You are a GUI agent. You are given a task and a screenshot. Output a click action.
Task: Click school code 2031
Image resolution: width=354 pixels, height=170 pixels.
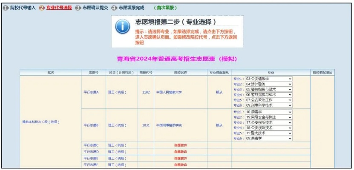[x=146, y=125]
